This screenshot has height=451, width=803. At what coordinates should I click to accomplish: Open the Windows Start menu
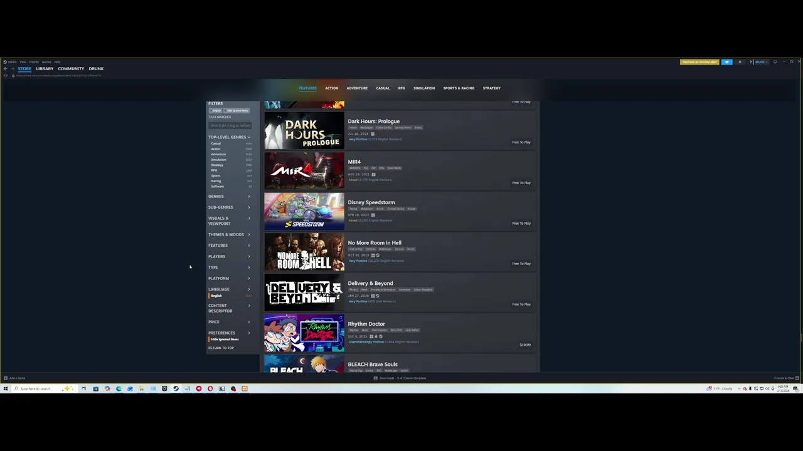point(5,388)
